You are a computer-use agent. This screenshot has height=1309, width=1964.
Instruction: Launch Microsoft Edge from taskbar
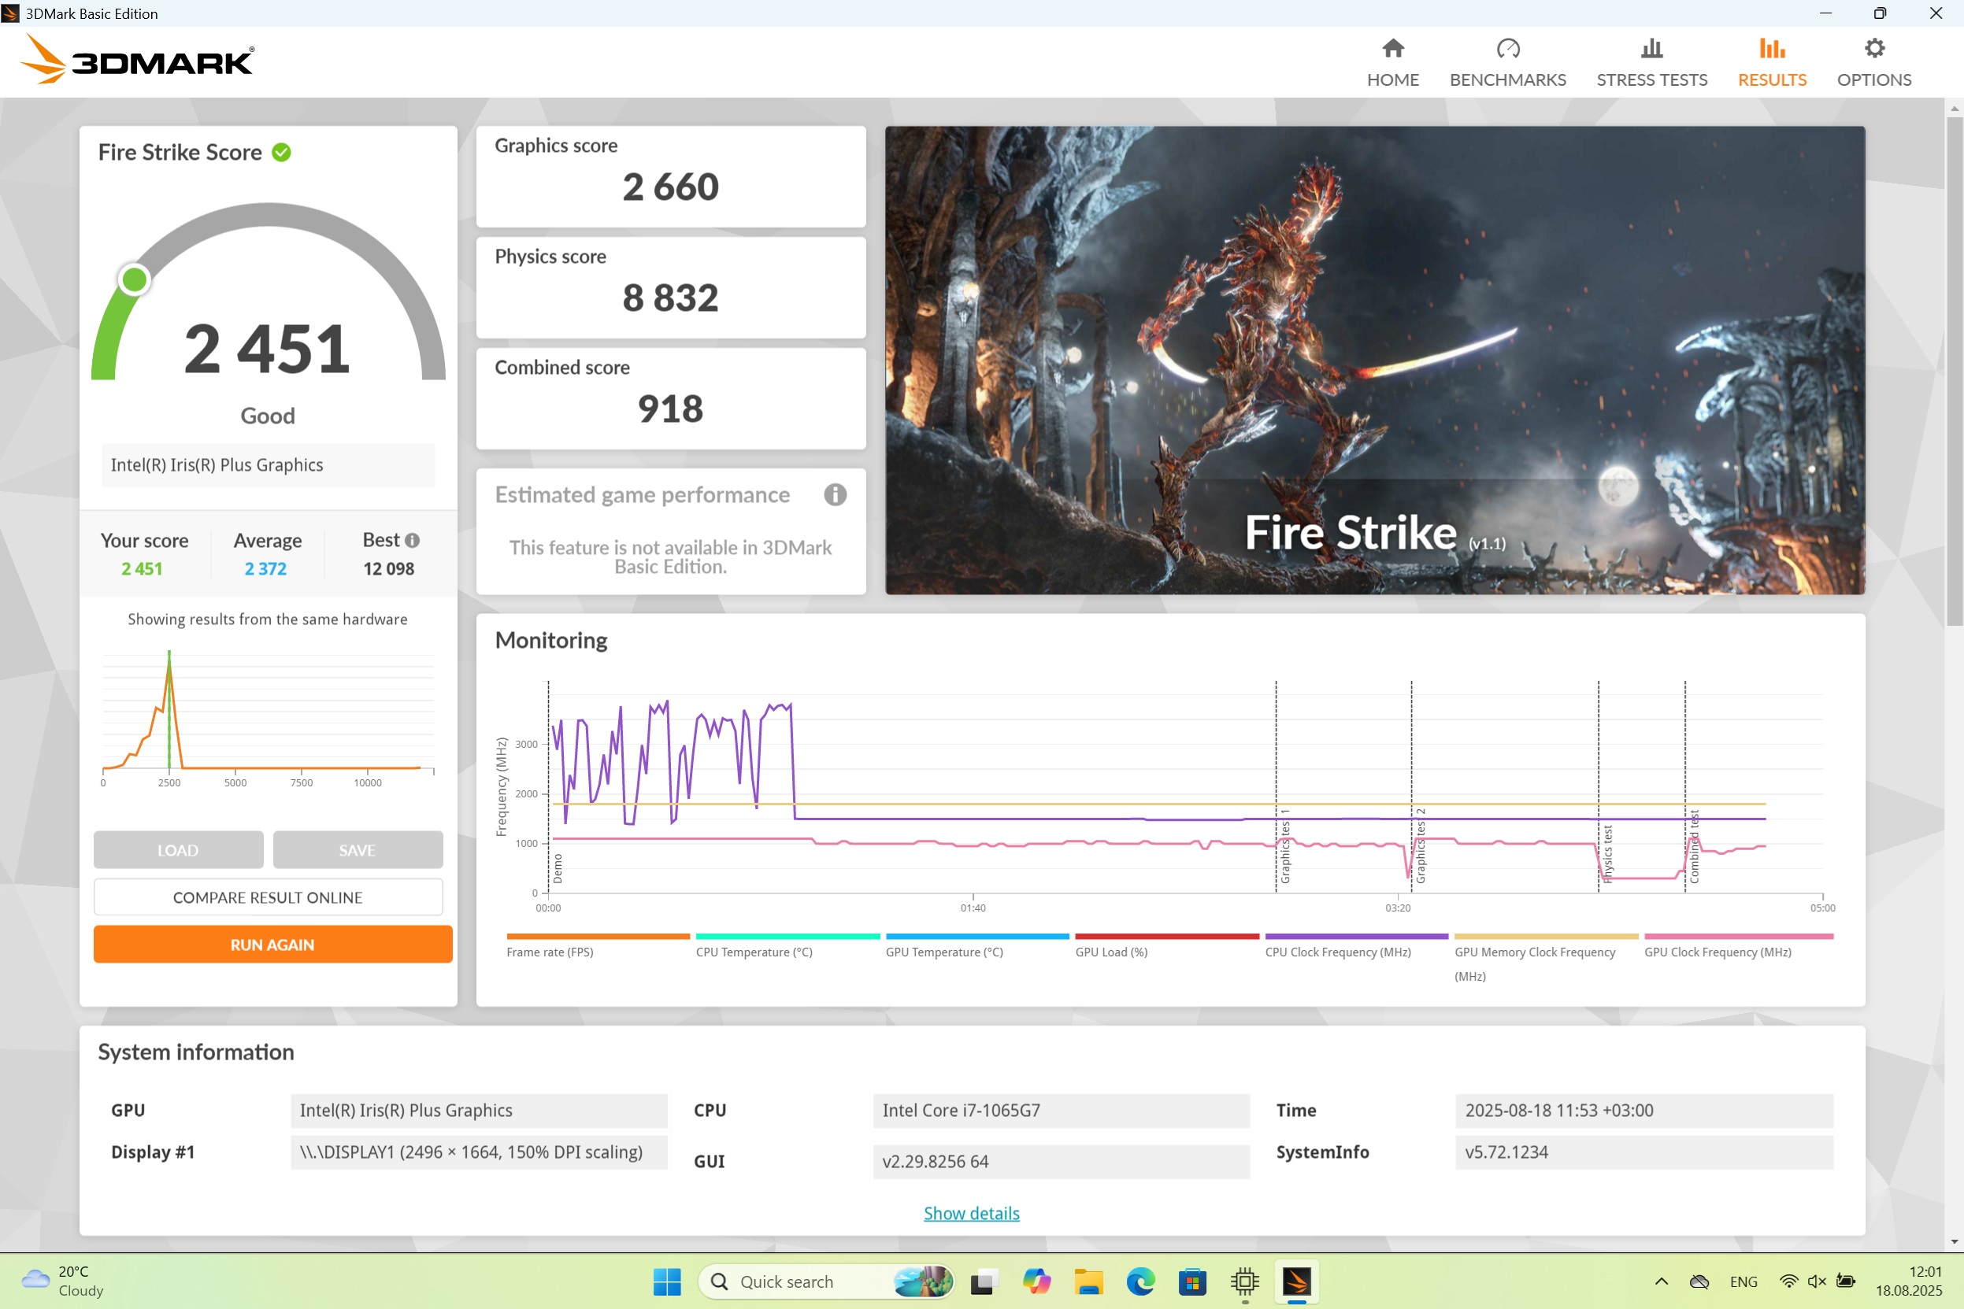tap(1139, 1281)
